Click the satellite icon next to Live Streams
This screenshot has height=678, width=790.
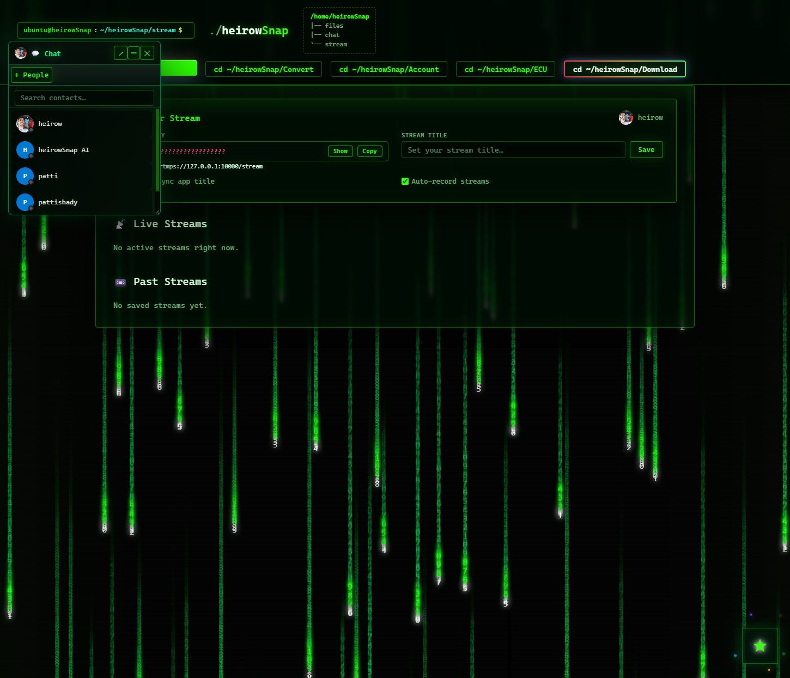click(120, 224)
